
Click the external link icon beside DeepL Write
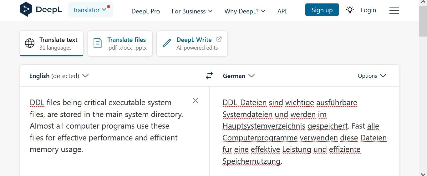coord(219,39)
